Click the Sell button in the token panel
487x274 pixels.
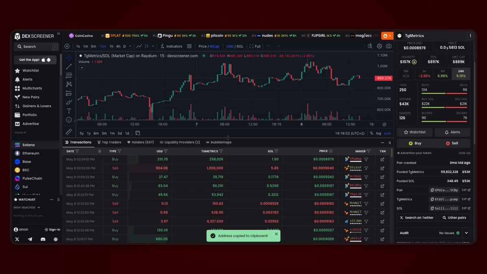coord(452,143)
